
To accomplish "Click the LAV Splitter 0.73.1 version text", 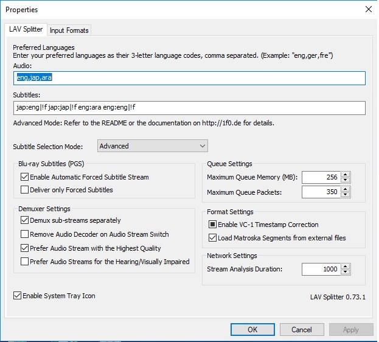I will point(338,297).
